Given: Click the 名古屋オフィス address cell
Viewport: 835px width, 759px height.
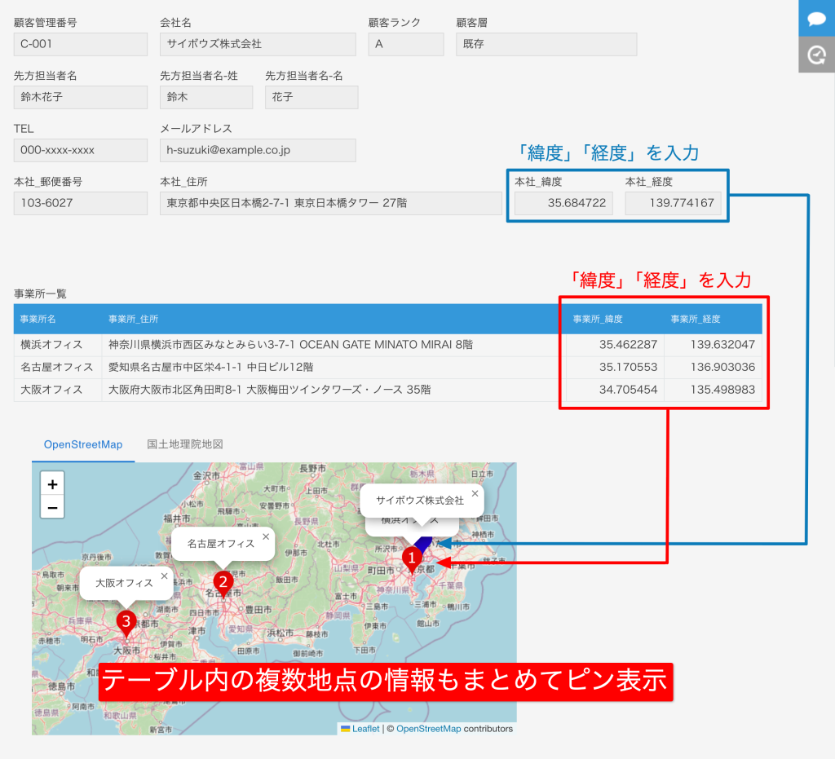Looking at the screenshot, I should (x=334, y=367).
